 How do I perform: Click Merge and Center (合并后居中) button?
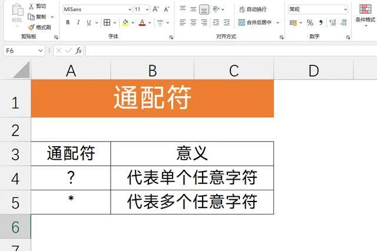[x=254, y=22]
